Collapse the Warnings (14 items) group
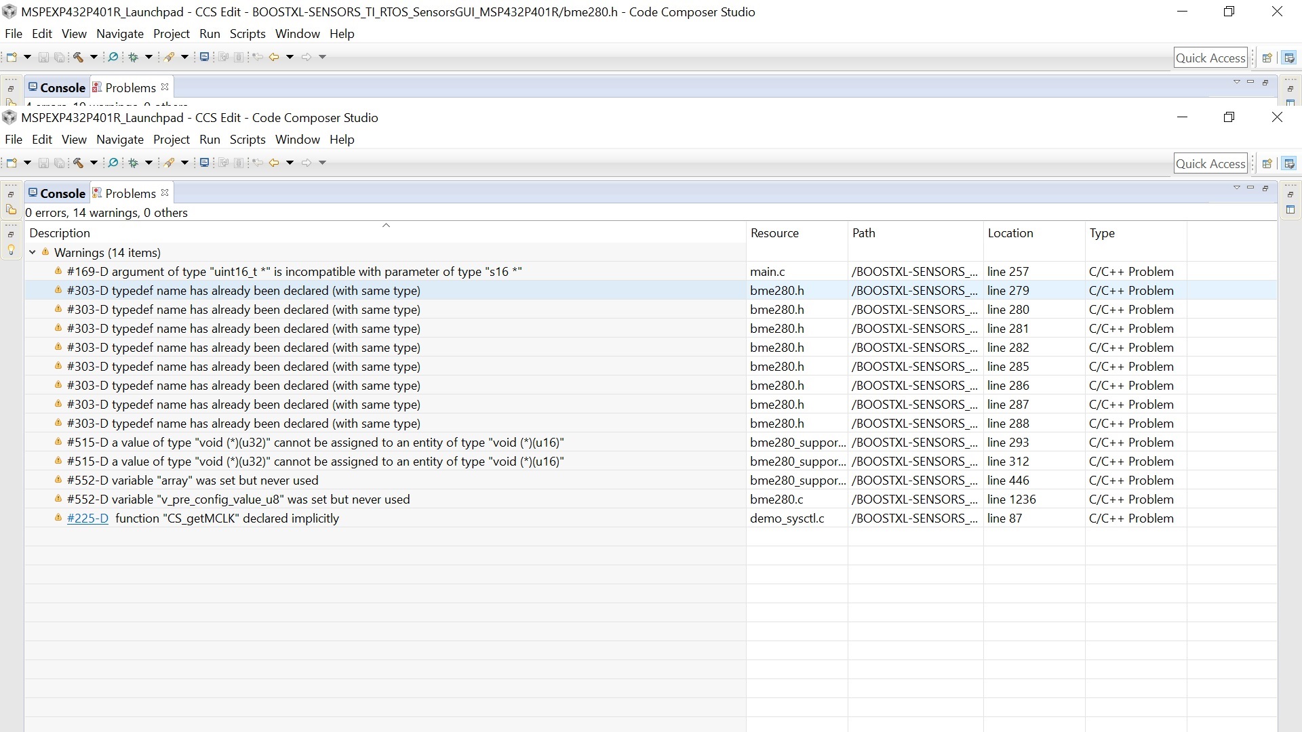 pyautogui.click(x=33, y=252)
